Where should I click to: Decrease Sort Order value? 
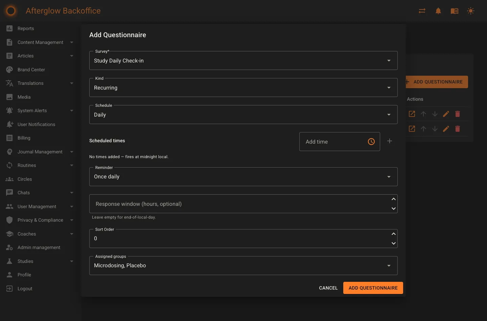pos(393,243)
